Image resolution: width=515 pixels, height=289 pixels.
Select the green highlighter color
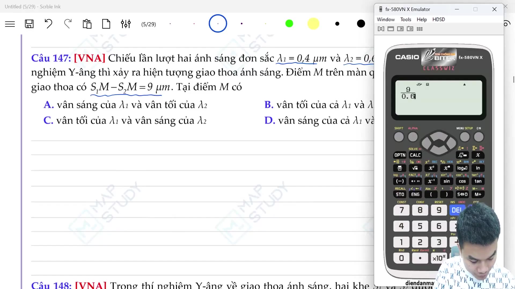[289, 24]
